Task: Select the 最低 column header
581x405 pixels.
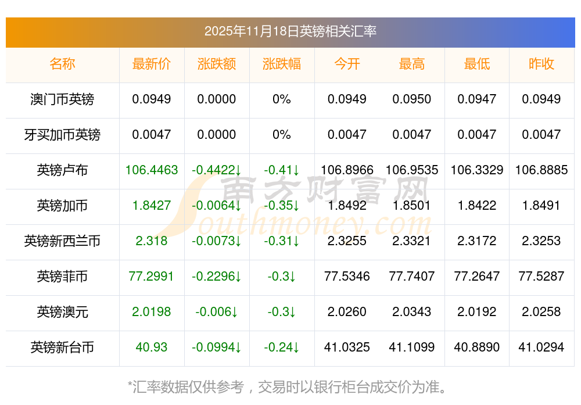Action: point(477,64)
